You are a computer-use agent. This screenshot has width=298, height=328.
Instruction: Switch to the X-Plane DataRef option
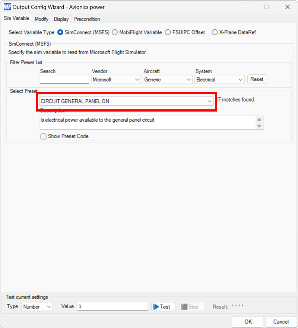point(215,32)
